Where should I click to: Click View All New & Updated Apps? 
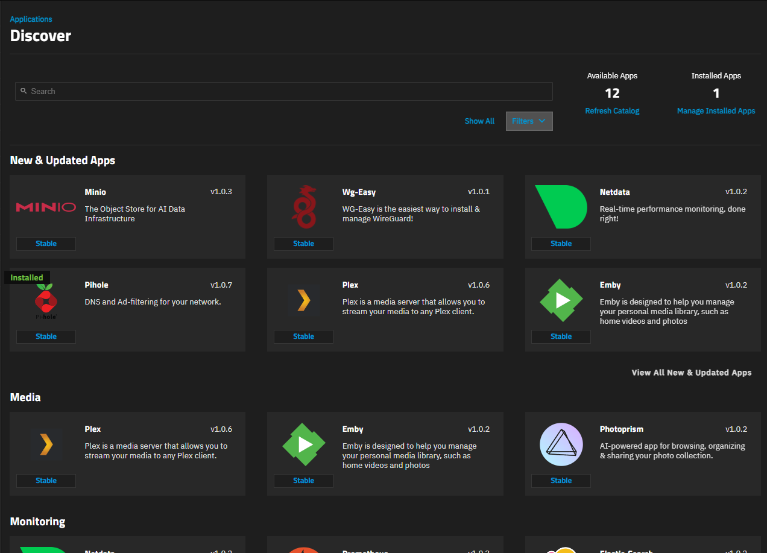point(691,373)
